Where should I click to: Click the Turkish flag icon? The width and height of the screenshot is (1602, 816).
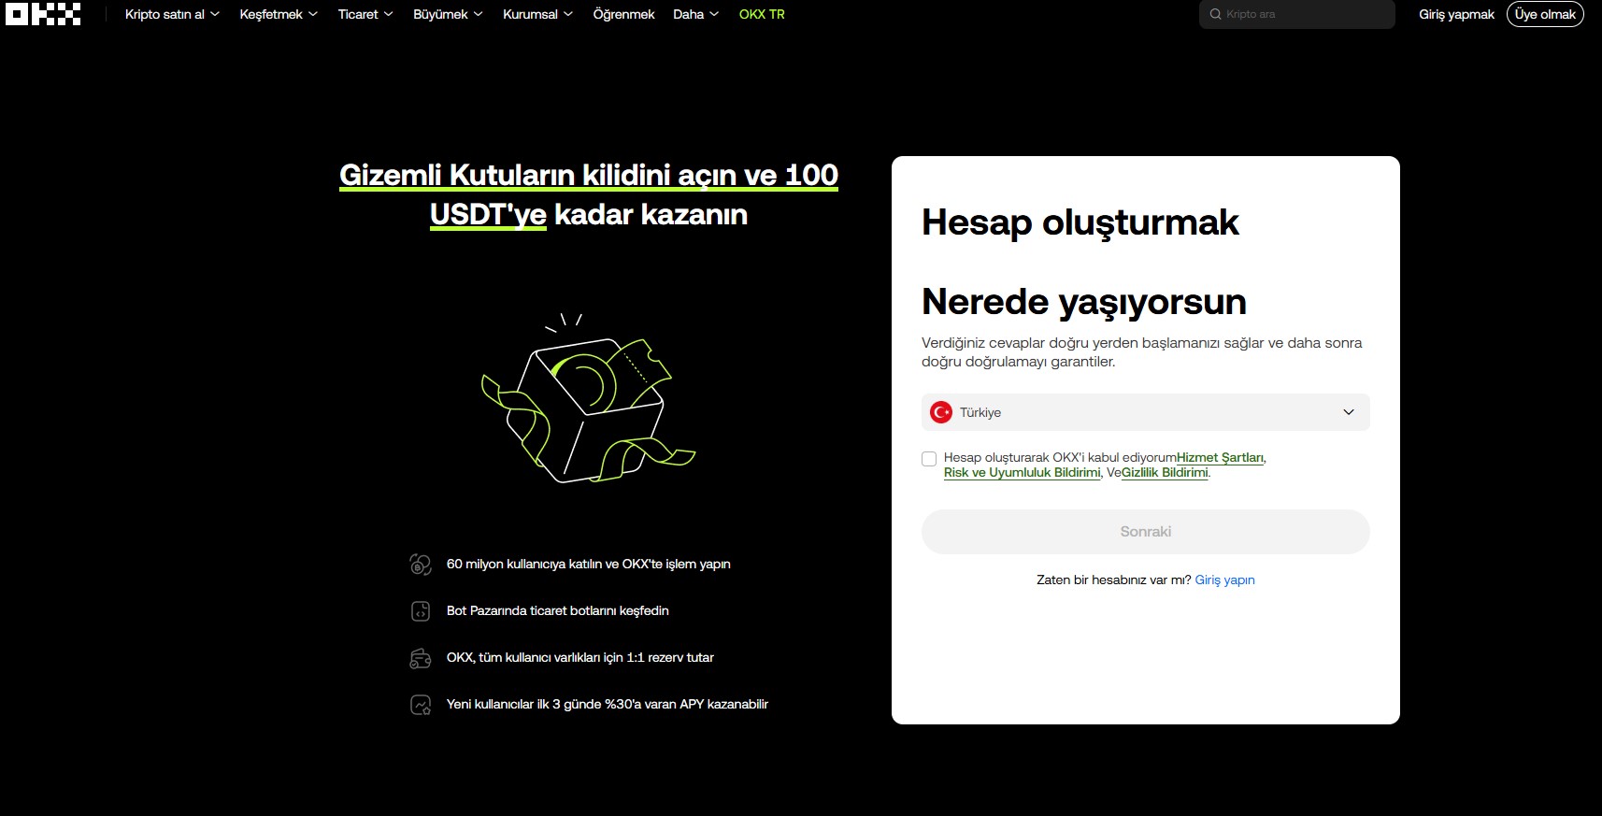(941, 412)
